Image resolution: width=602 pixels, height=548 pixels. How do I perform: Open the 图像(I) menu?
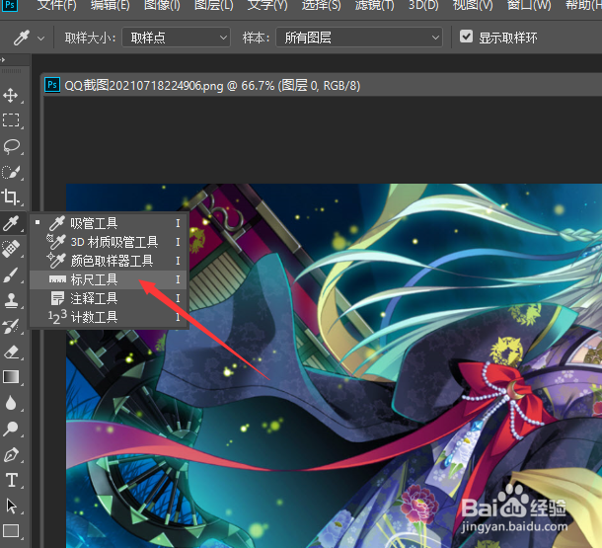pos(162,5)
